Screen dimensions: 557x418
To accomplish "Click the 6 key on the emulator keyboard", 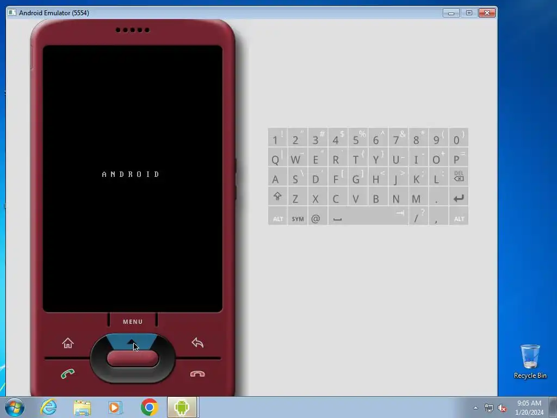I will tap(378, 138).
